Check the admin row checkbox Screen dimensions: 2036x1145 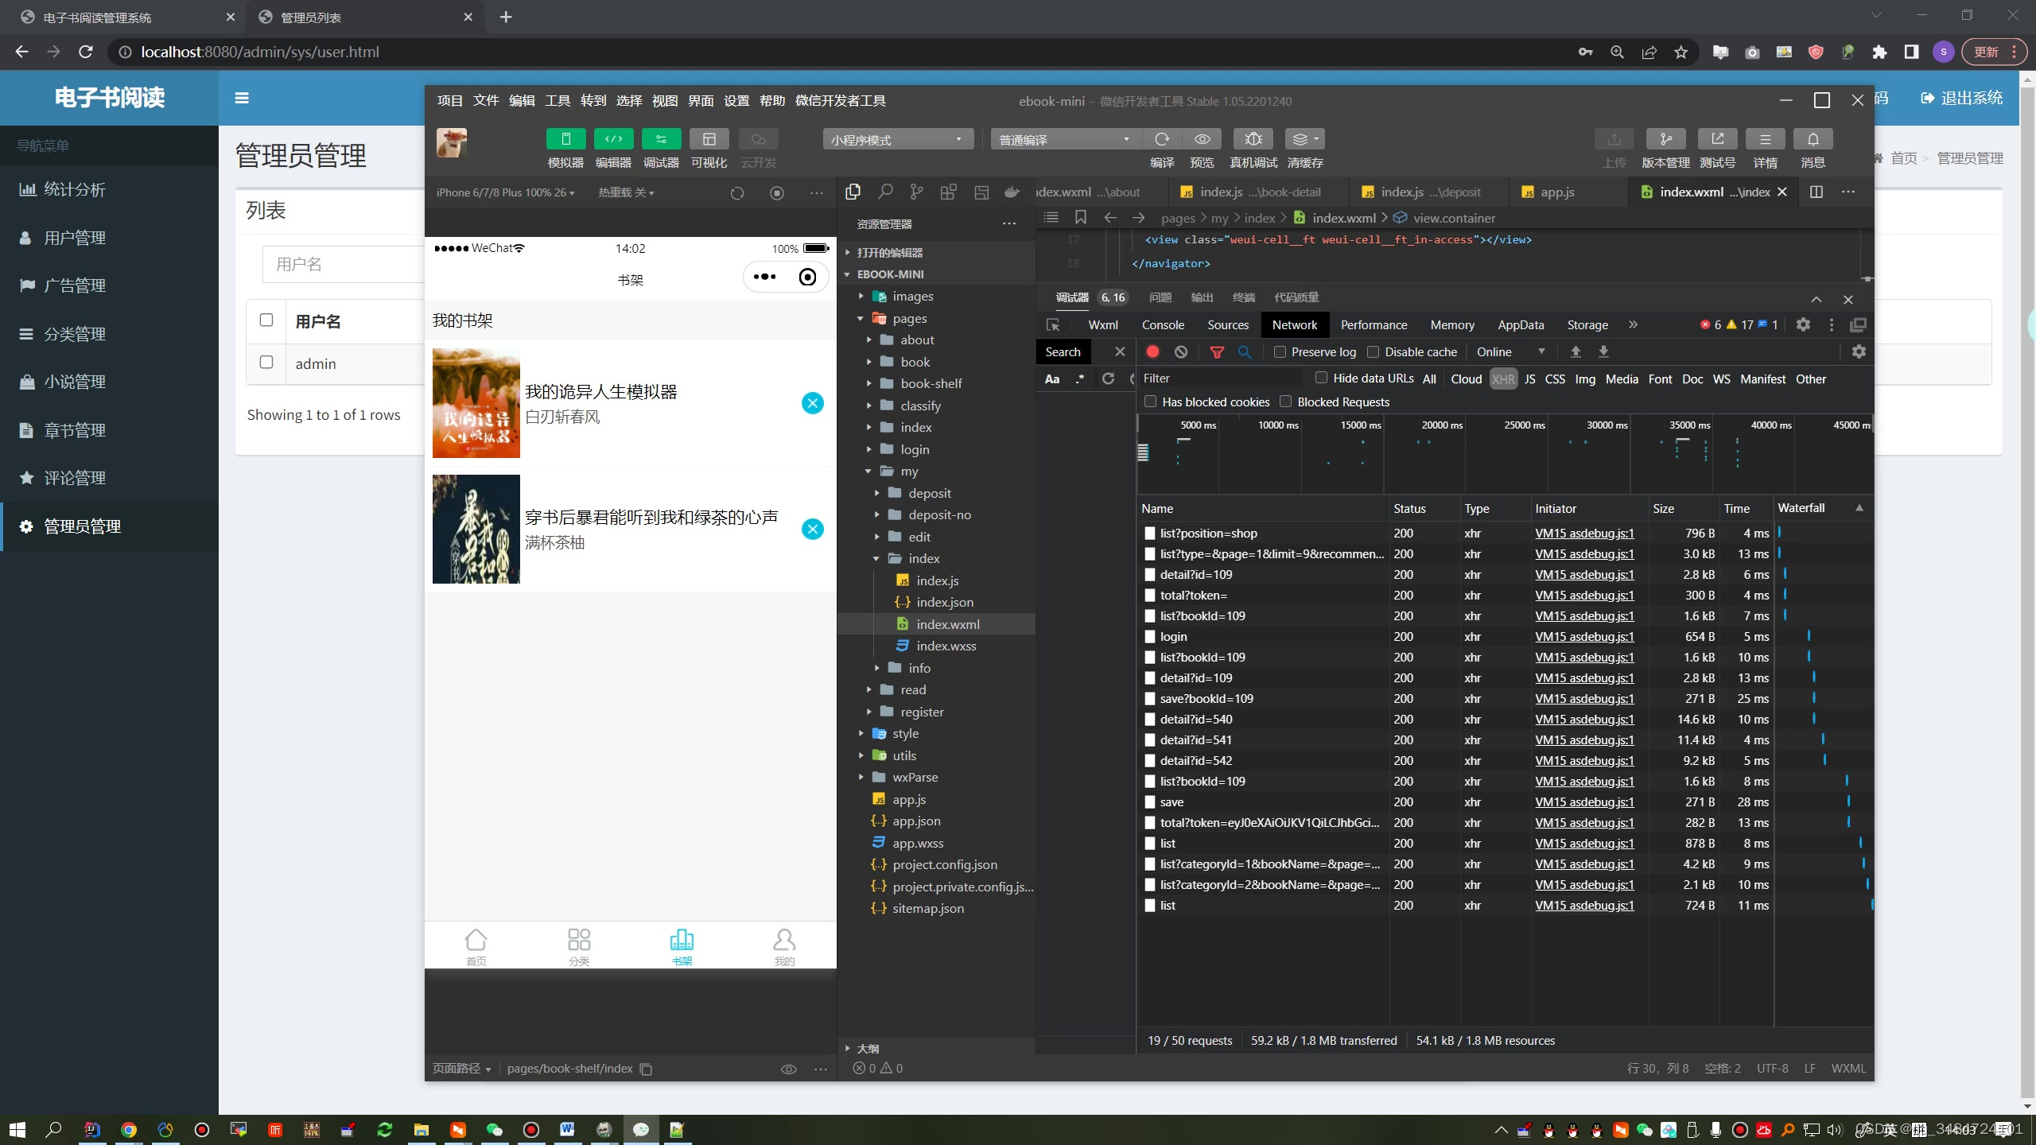266,363
